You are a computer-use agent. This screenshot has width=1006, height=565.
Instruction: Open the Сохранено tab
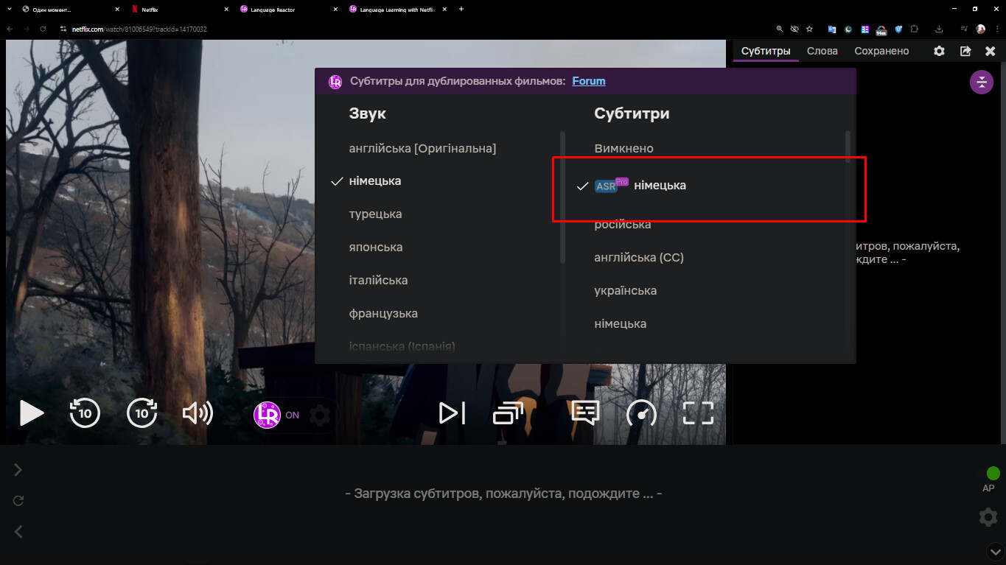pyautogui.click(x=881, y=51)
